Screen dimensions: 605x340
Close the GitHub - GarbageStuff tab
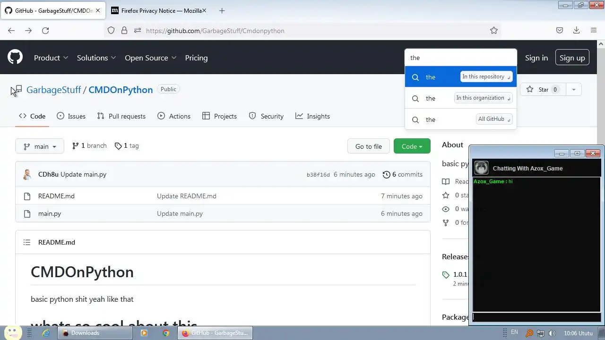coord(98,10)
